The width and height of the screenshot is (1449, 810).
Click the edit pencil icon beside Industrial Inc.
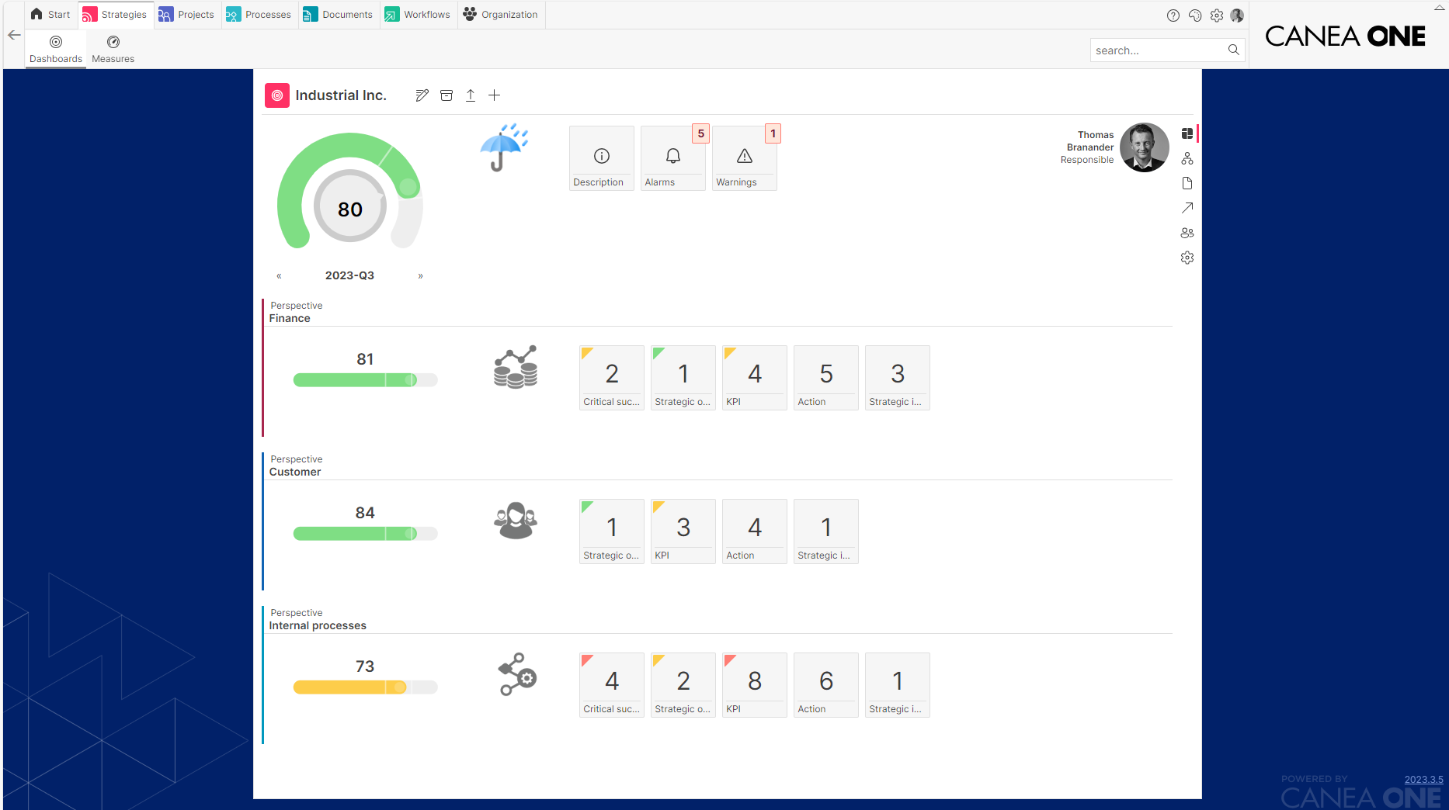422,95
